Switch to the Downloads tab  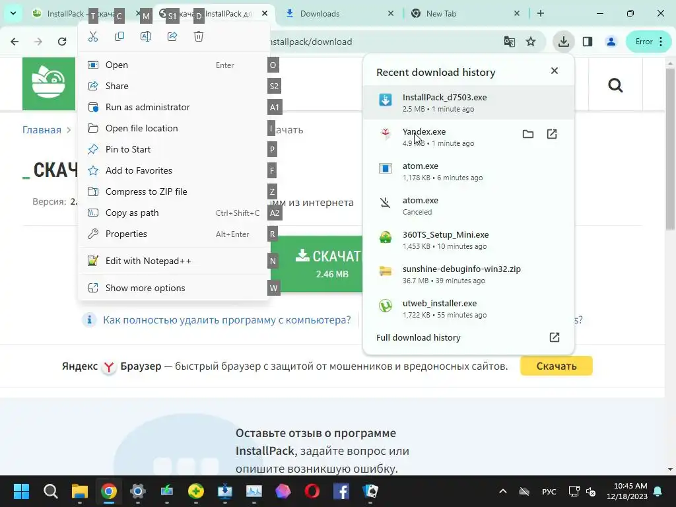(x=339, y=14)
